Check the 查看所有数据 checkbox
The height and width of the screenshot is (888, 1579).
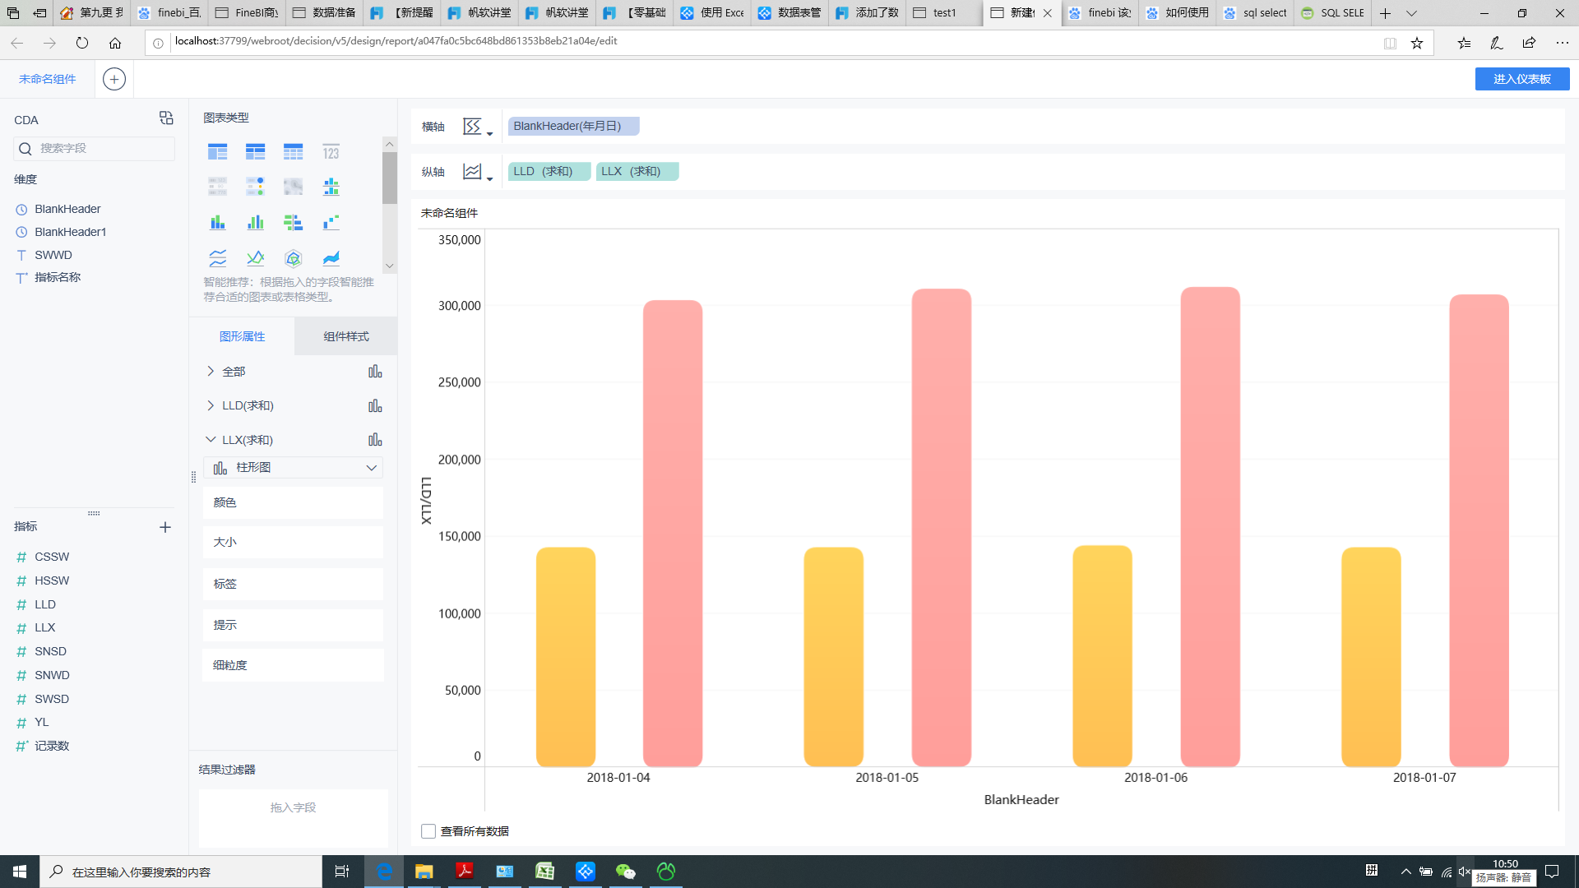click(x=428, y=831)
